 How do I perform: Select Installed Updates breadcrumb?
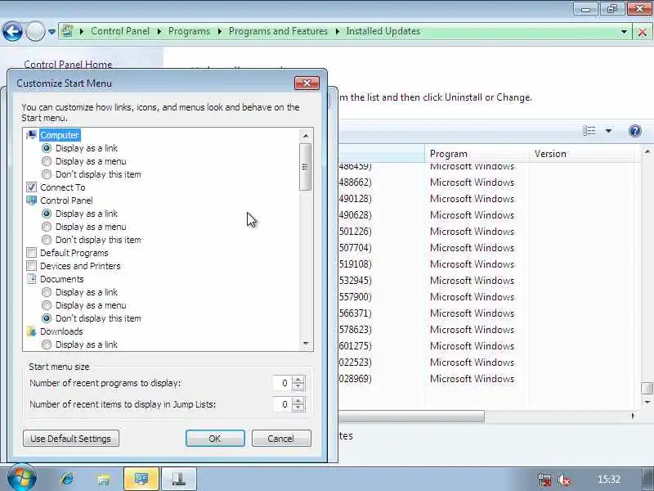coord(383,31)
